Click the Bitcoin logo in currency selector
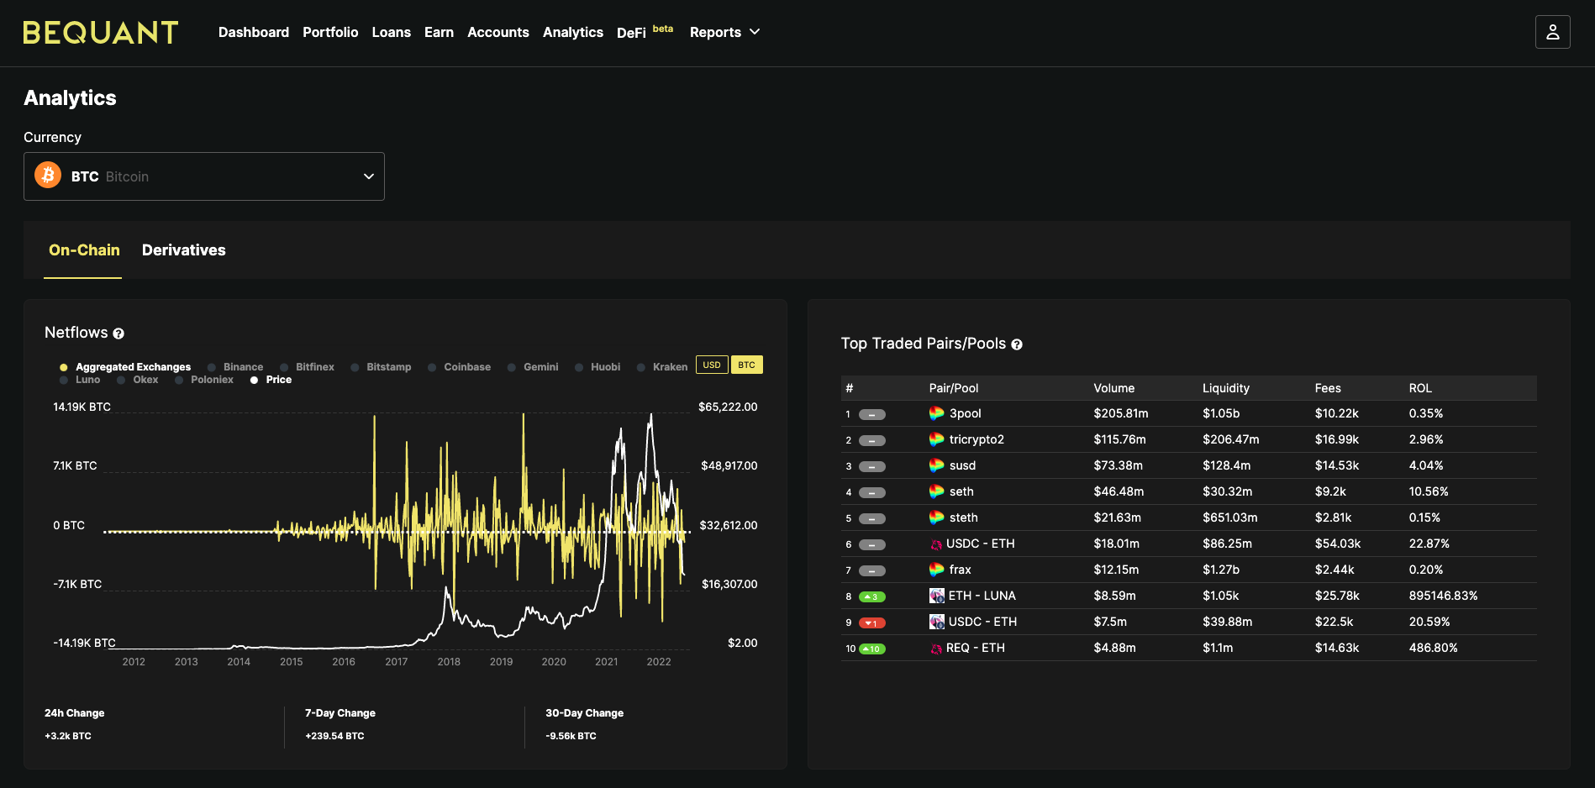Image resolution: width=1595 pixels, height=788 pixels. 48,176
